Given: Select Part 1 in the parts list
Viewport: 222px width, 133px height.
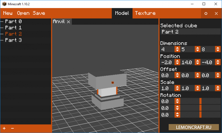Looking at the screenshot, I should pyautogui.click(x=13, y=28).
